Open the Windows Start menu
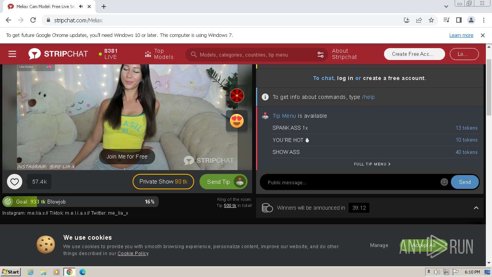 11,272
